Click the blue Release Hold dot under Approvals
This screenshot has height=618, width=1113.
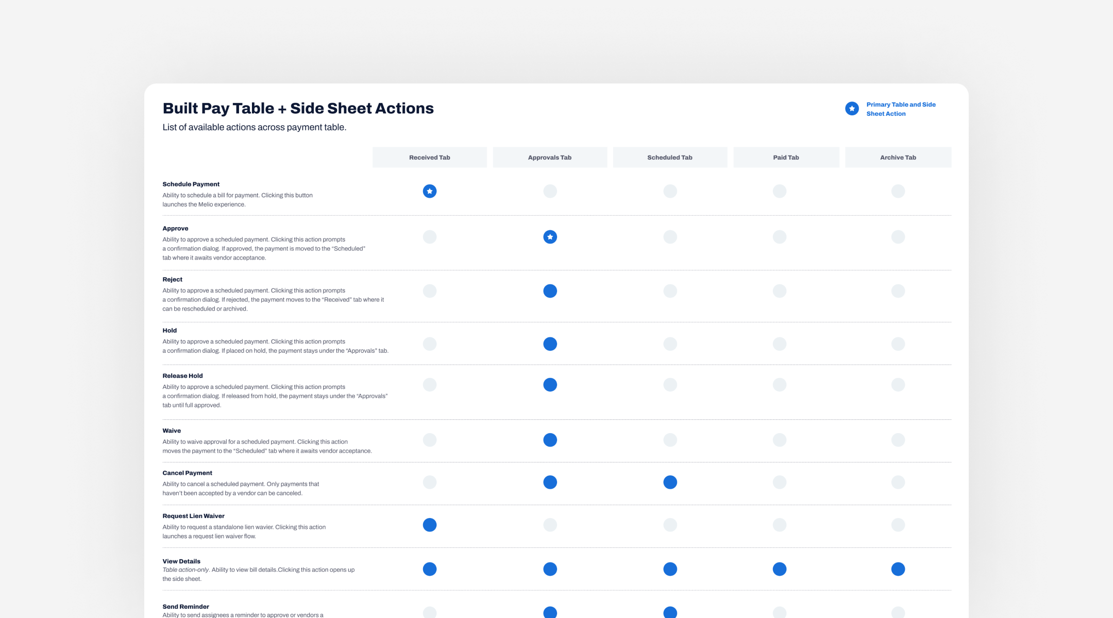coord(550,385)
